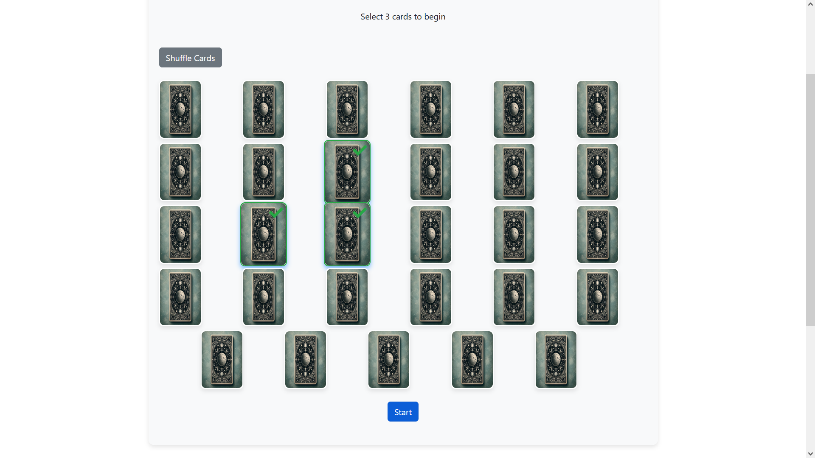
Task: Click the Shuffle Cards button
Action: coord(190,58)
